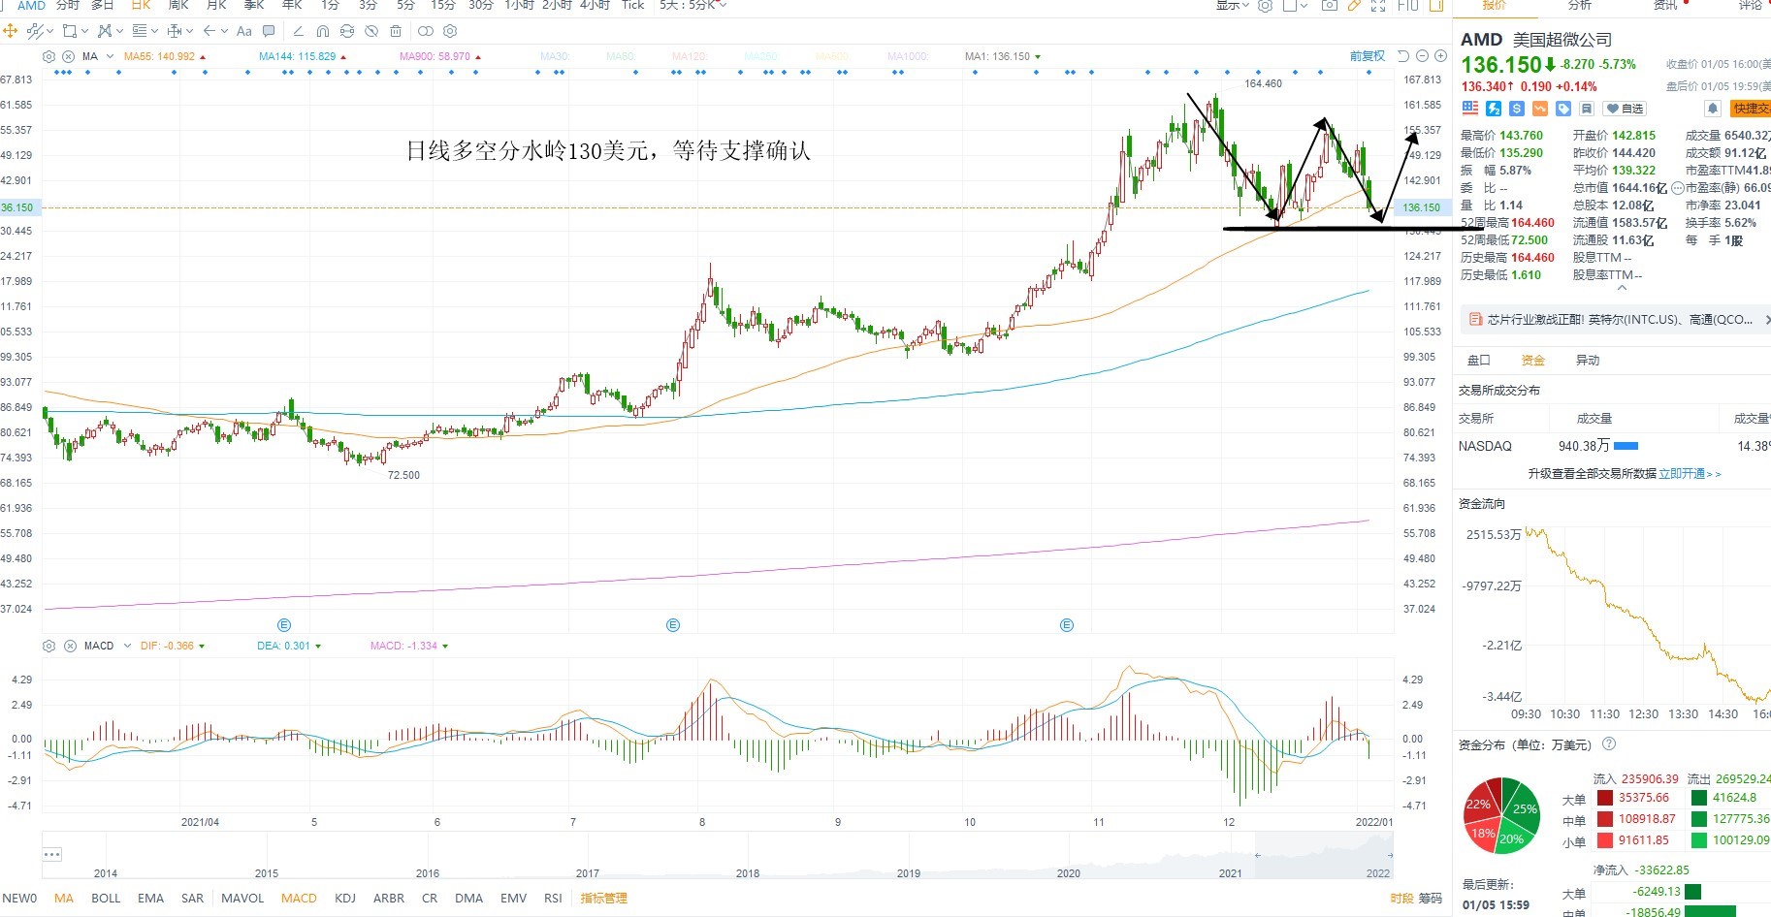The width and height of the screenshot is (1771, 917).
Task: Zoom out chart with minus circle
Action: click(1422, 56)
